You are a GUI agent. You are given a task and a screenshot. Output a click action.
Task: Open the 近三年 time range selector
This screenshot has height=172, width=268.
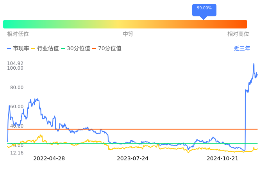click(x=242, y=49)
